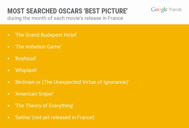Open the 'Birdman or (The Unexpected Virtue of Ignorance)' entry
The width and height of the screenshot is (189, 128).
point(72,82)
